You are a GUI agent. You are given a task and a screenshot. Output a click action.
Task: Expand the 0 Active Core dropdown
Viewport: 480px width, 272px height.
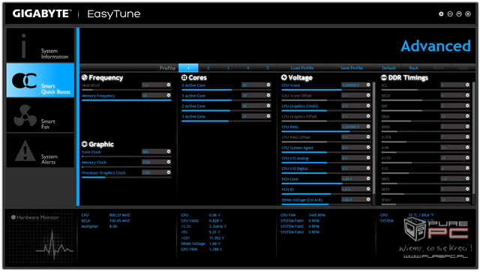coord(268,85)
